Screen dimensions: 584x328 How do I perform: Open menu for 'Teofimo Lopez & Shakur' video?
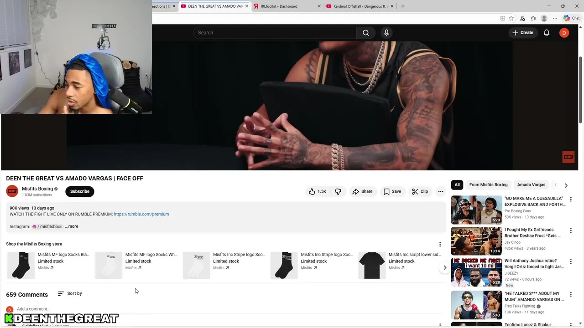click(x=570, y=325)
